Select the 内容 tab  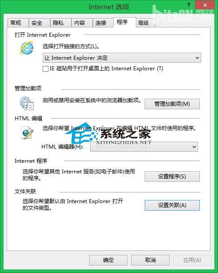coord(82,23)
